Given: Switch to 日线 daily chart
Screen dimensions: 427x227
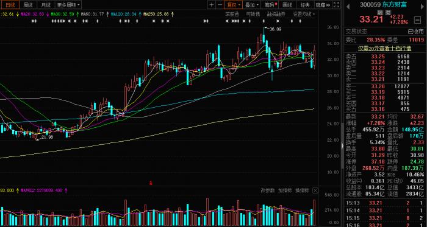Looking at the screenshot, I should tap(10, 5).
